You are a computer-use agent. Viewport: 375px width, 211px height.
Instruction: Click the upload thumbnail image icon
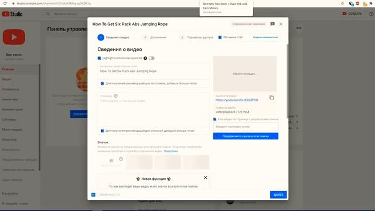(x=111, y=161)
